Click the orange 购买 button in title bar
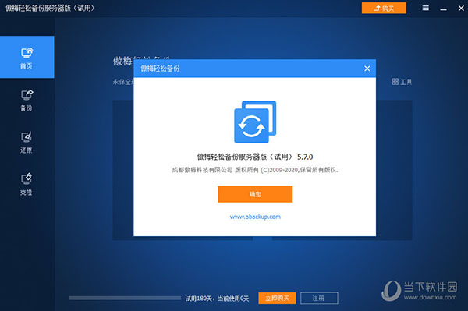The image size is (468, 311). coord(384,8)
